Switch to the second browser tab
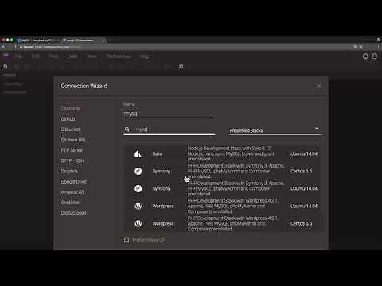This screenshot has height=286, width=382. click(x=84, y=41)
